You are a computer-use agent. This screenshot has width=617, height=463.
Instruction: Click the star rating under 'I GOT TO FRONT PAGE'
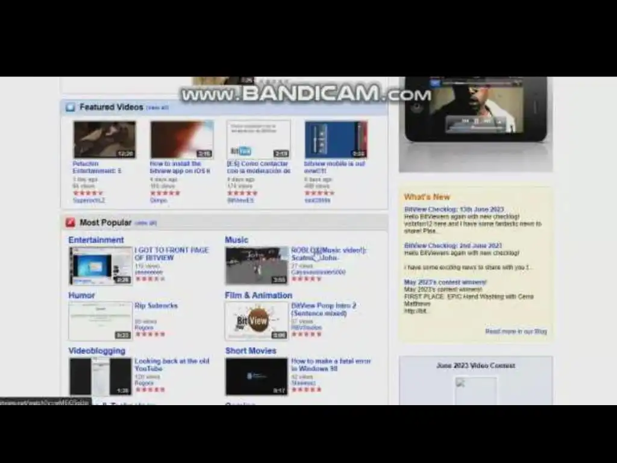(x=150, y=279)
